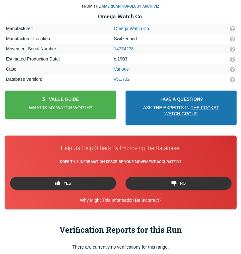Image resolution: width=241 pixels, height=254 pixels.
Task: Click the thumbs-down icon on NO
Action: (x=174, y=183)
